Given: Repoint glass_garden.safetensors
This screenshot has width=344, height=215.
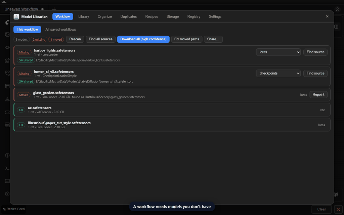Looking at the screenshot, I should tap(318, 94).
